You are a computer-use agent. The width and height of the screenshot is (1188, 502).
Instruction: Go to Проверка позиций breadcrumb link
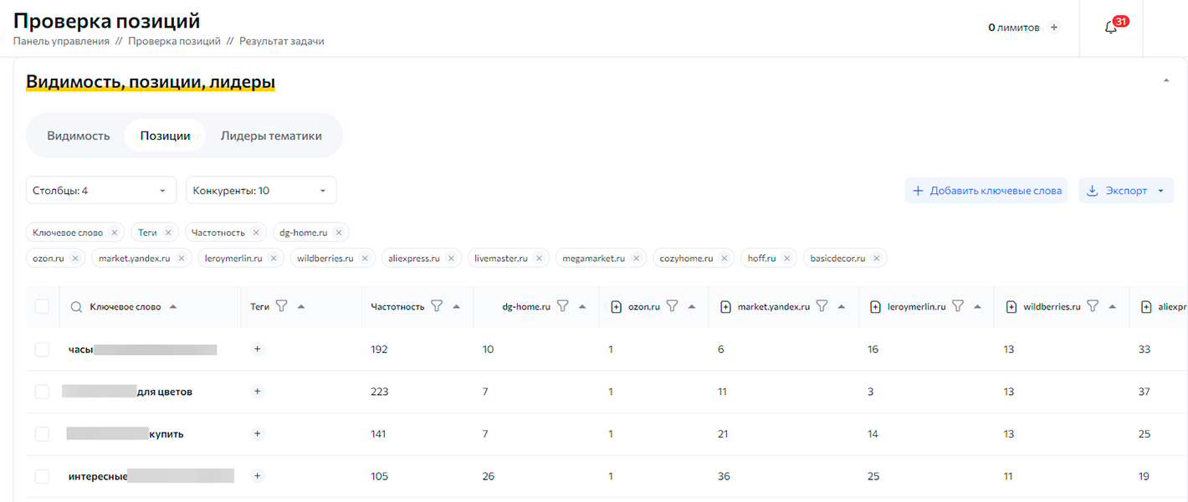(174, 41)
